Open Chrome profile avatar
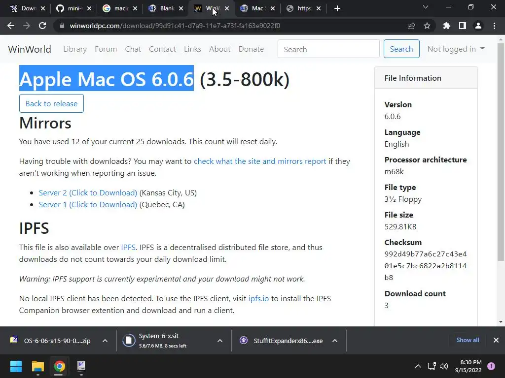This screenshot has width=505, height=378. coord(478,26)
